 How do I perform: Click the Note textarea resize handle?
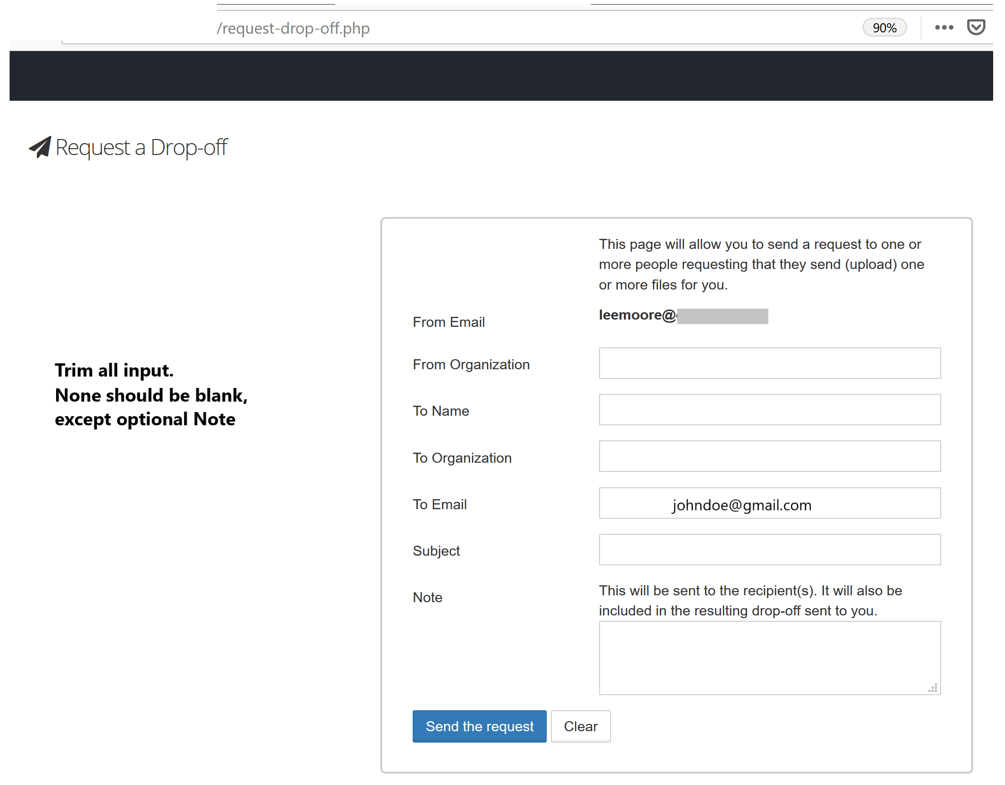933,688
